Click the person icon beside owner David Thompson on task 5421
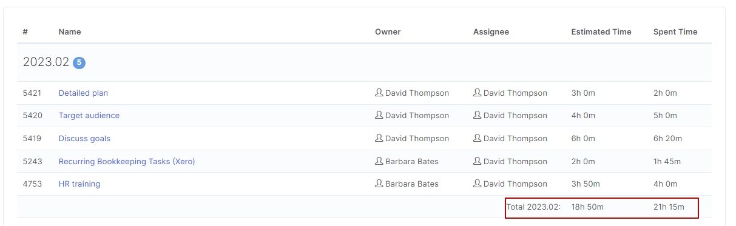Viewport: 736px width, 226px height. pos(379,93)
